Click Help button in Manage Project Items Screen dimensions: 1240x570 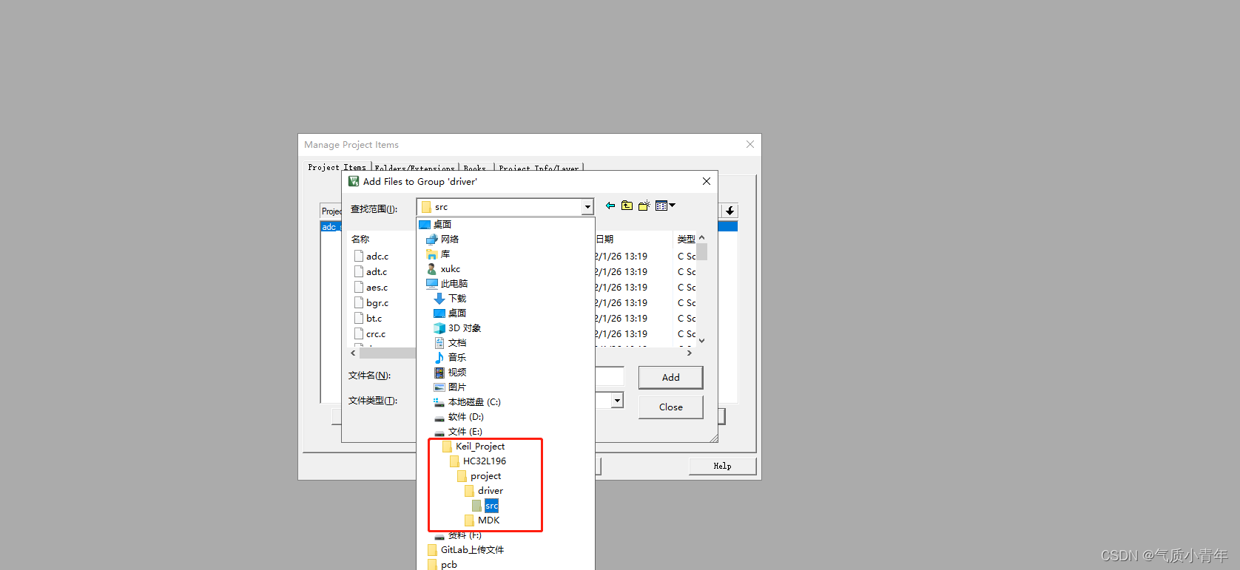point(722,466)
